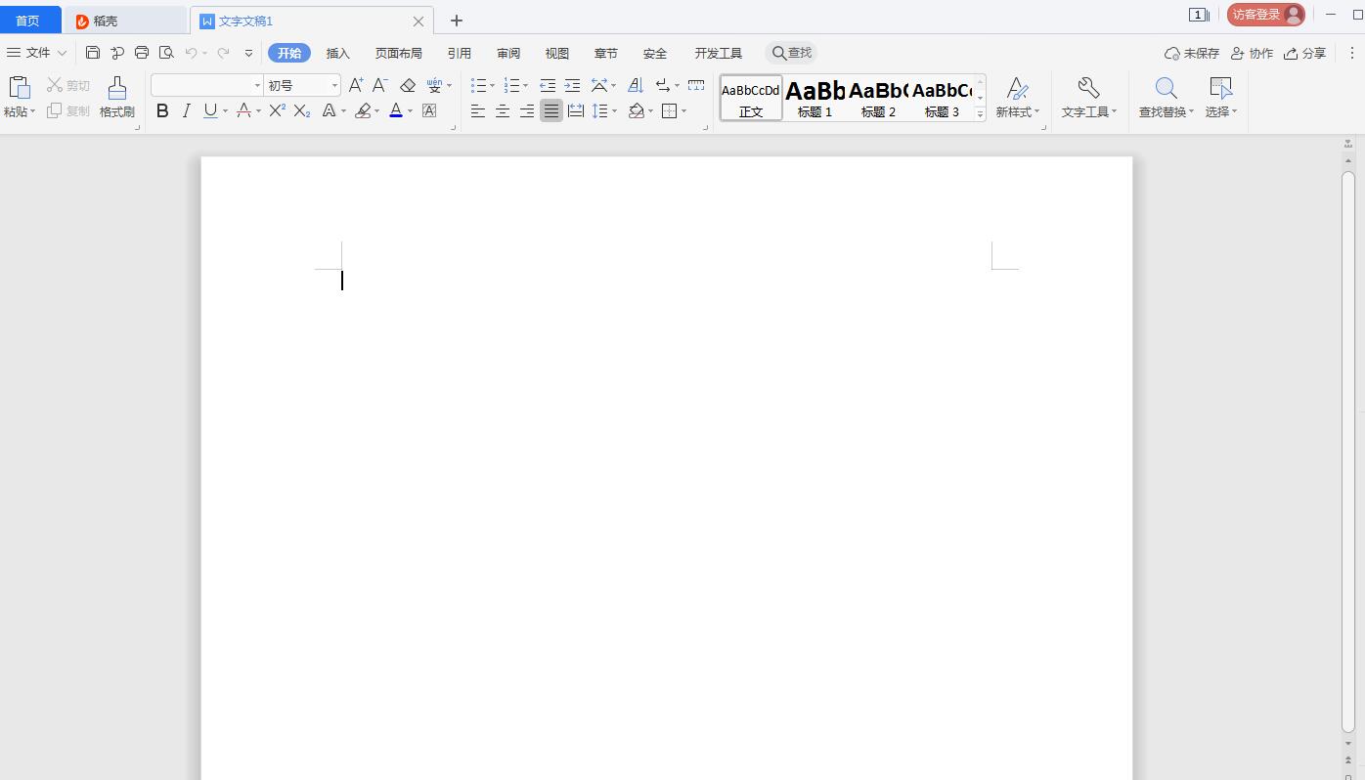Screen dimensions: 1365x780
Task: Click the Save icon in quick toolbar
Action: (x=93, y=53)
